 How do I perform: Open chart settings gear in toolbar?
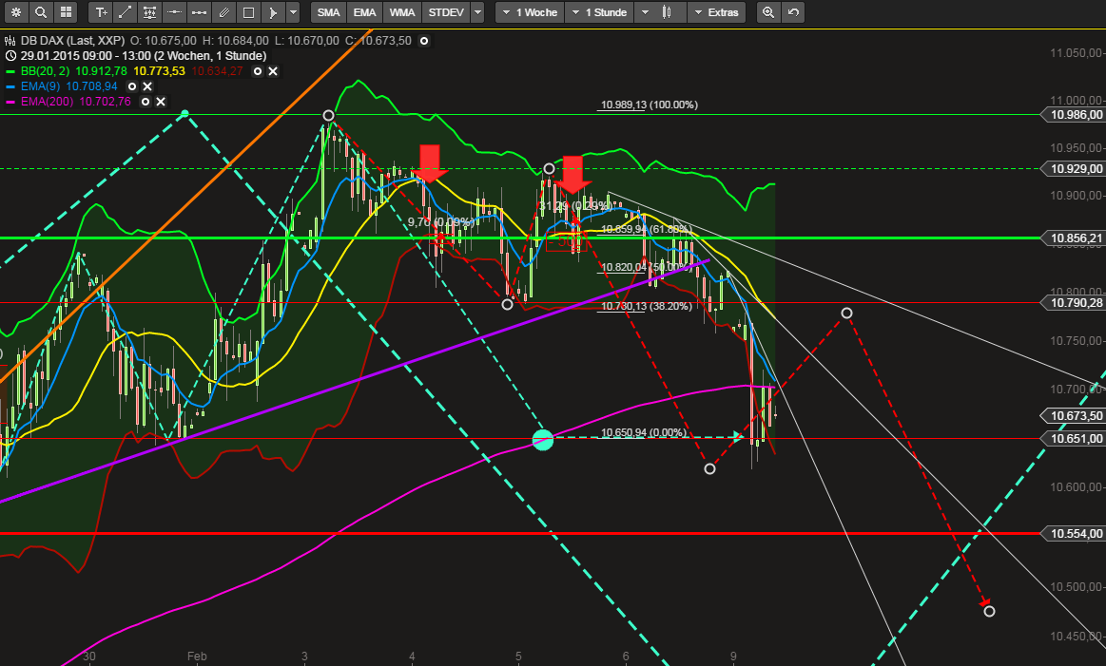point(16,12)
